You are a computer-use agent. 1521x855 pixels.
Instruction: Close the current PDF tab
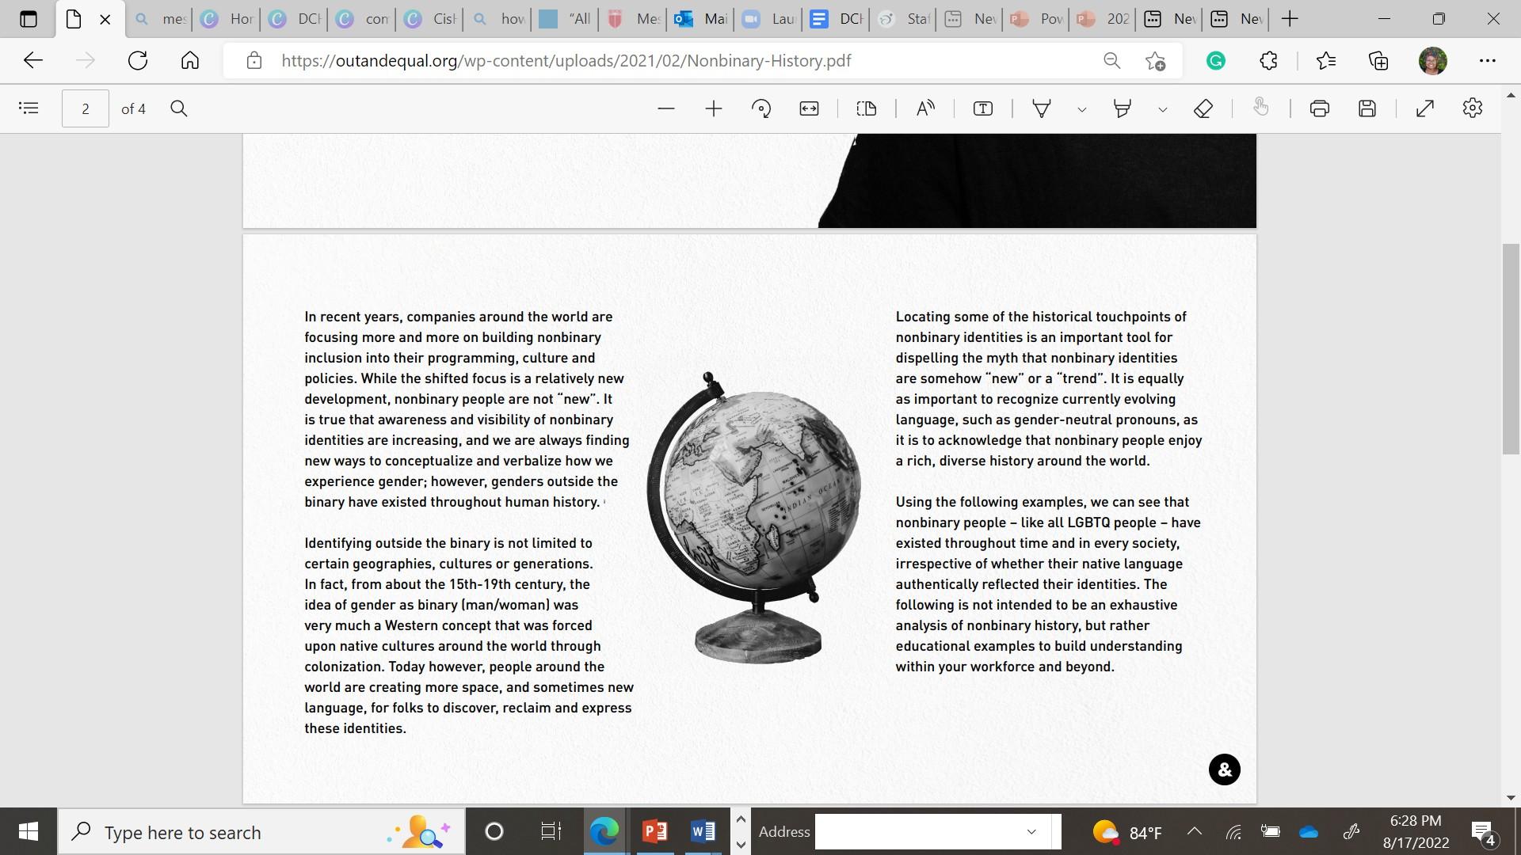click(105, 19)
